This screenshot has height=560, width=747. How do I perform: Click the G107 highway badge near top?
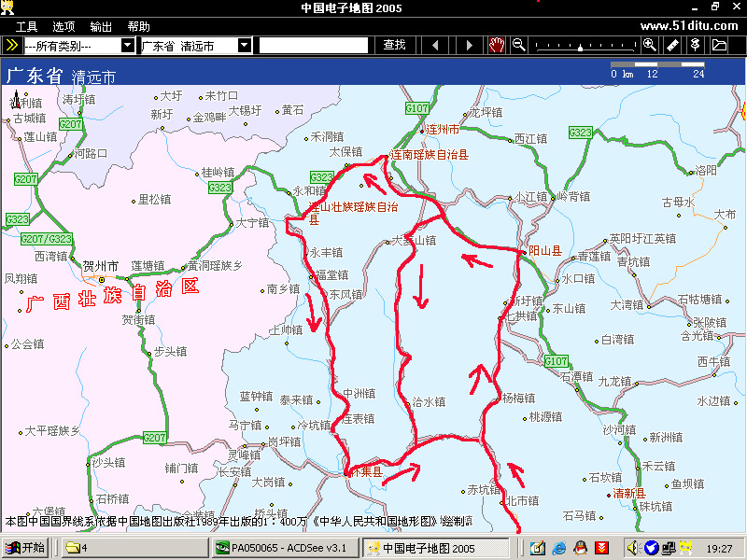tap(416, 108)
